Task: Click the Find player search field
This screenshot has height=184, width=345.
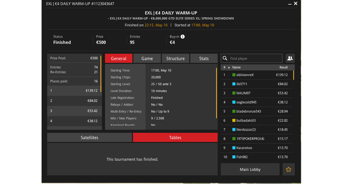Action: pos(252,59)
